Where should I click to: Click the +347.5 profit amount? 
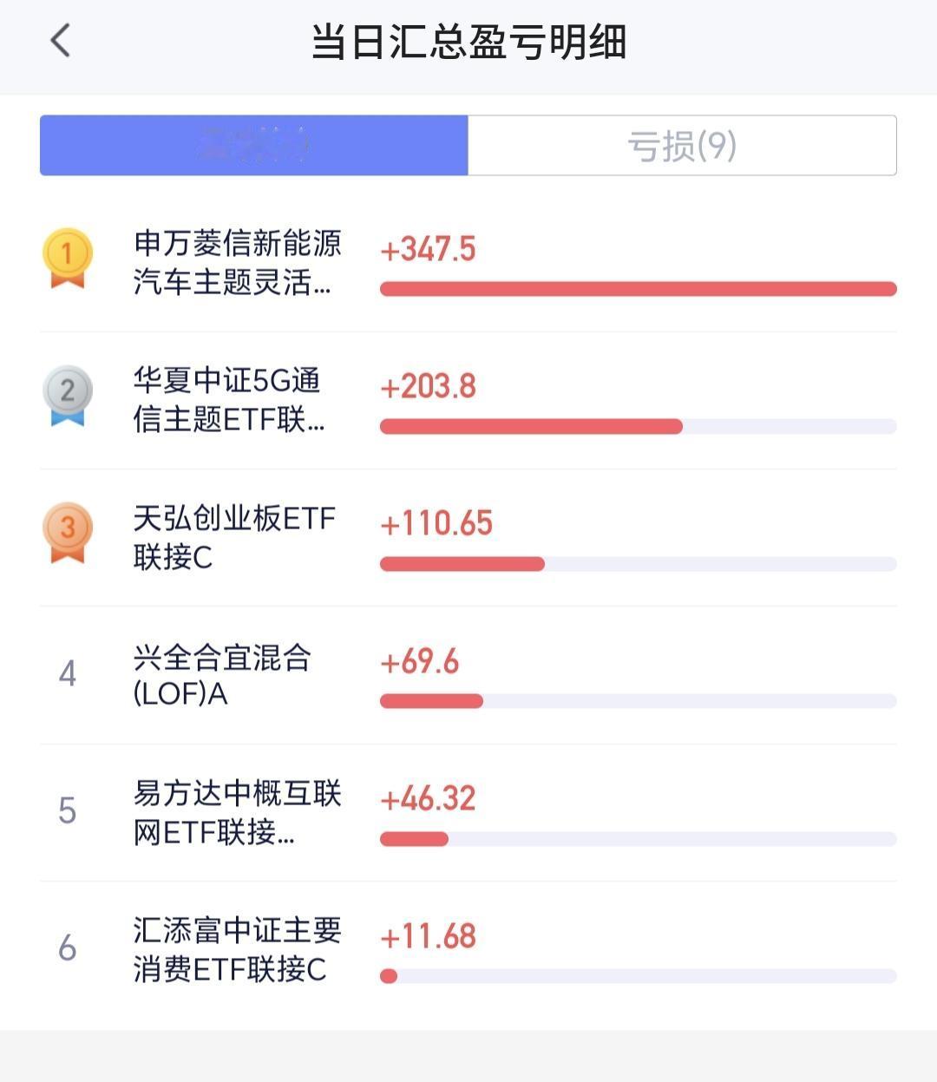[x=428, y=249]
